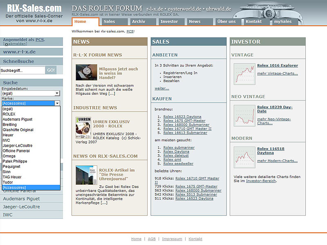Click the Impressum footer link
Screen dimensions: 327x245
click(172, 239)
